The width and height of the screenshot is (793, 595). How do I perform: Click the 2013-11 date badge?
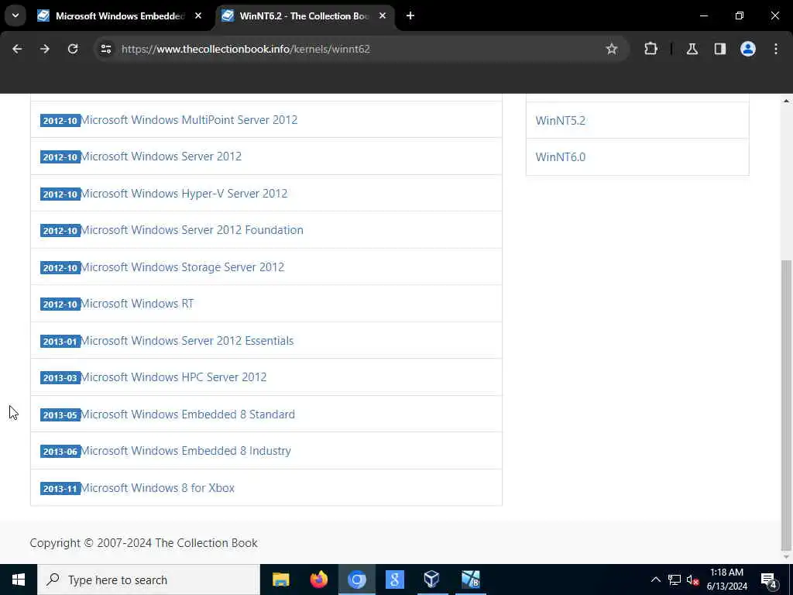[x=60, y=489]
